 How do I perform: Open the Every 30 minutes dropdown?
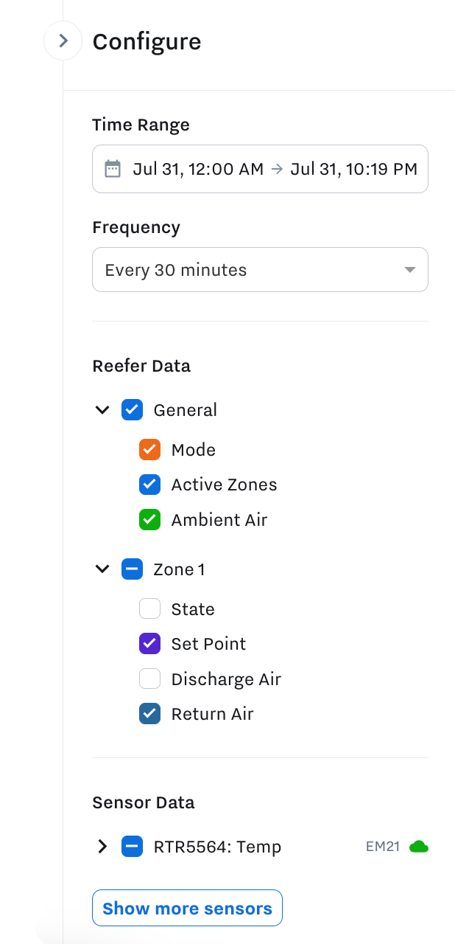[x=260, y=270]
